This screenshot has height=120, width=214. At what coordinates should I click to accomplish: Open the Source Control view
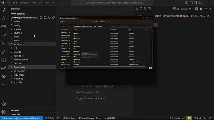tap(4, 43)
